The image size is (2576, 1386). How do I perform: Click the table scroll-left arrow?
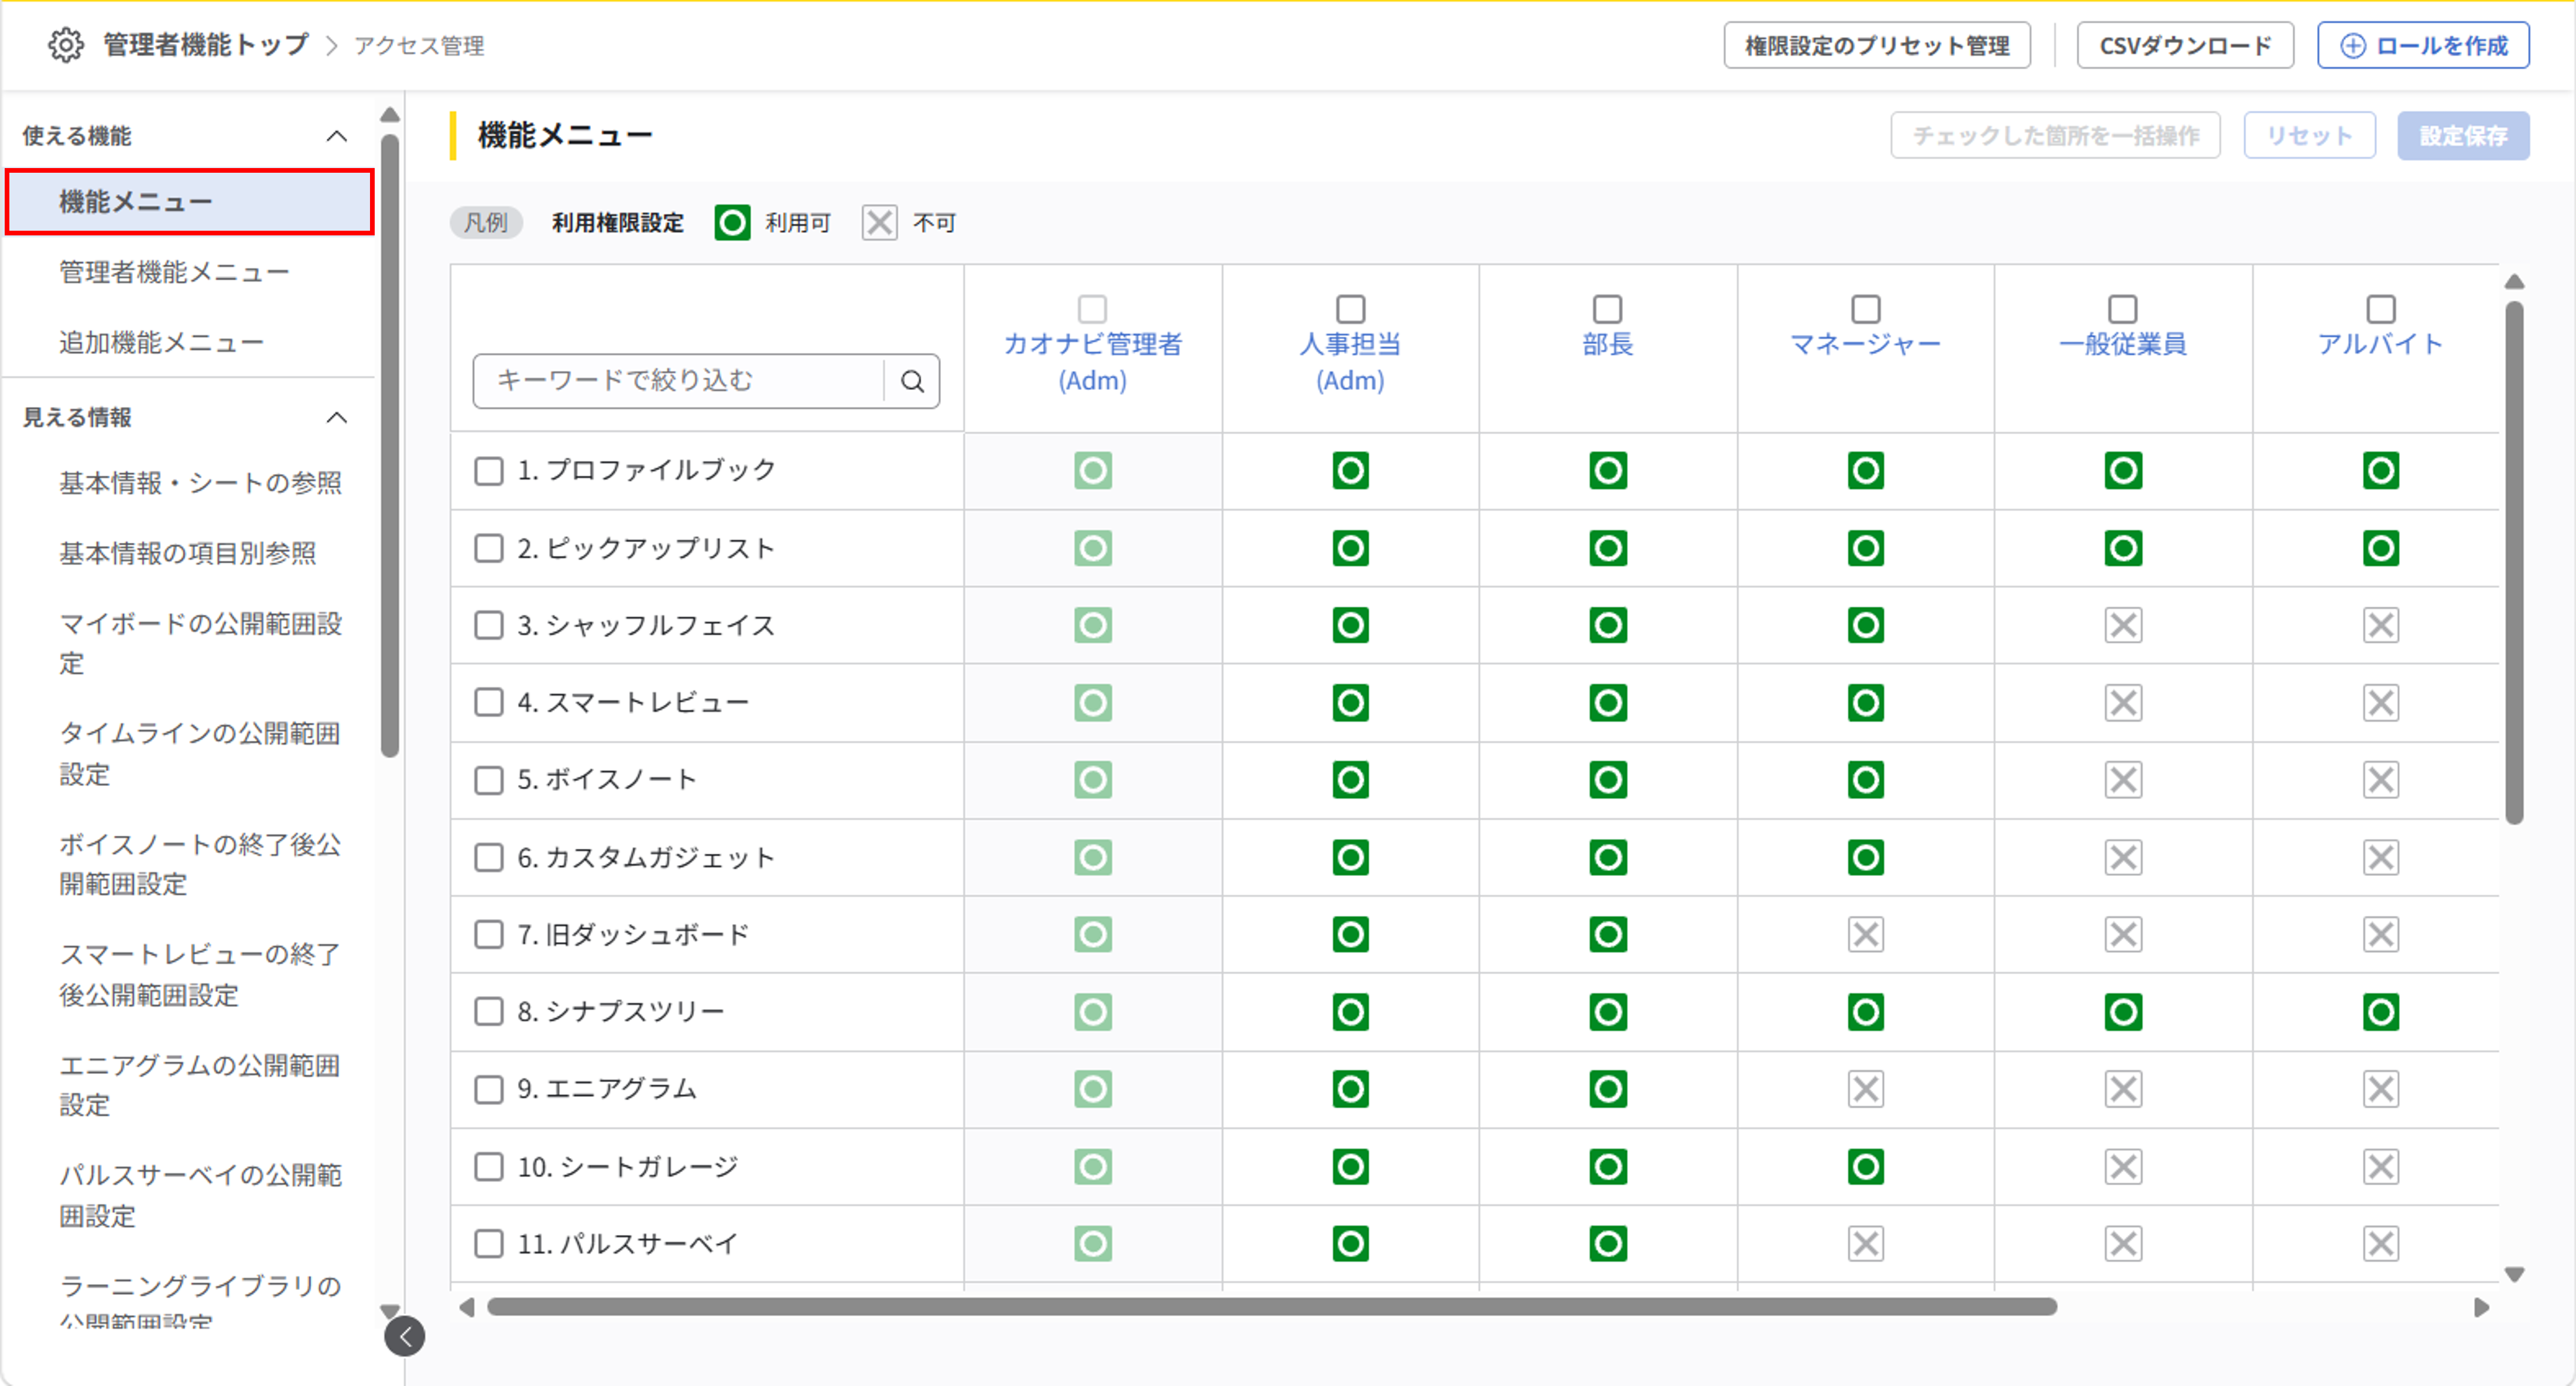coord(466,1307)
